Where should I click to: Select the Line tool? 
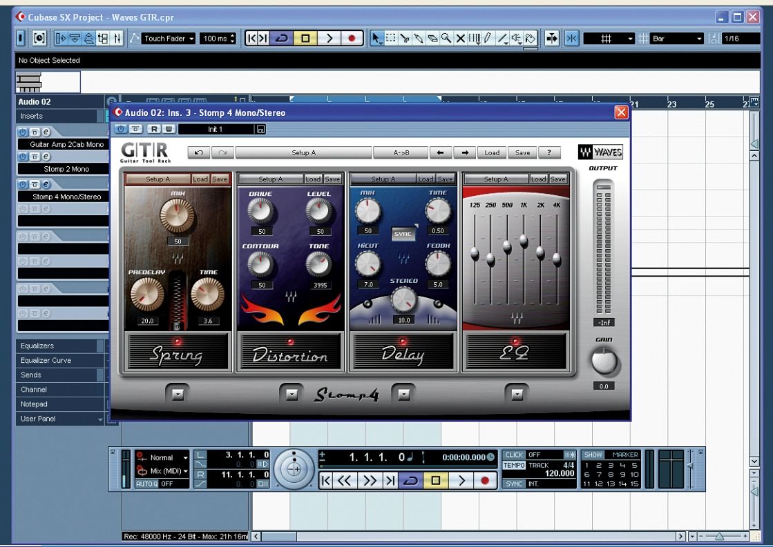click(502, 39)
